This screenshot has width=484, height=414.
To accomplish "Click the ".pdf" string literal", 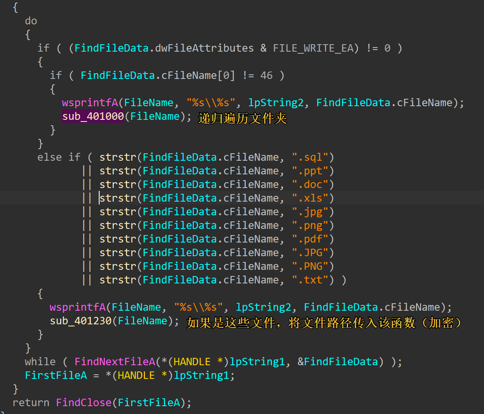I will (x=310, y=239).
